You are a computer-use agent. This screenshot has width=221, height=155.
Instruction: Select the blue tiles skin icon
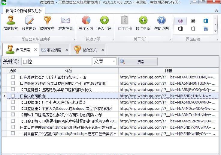click(x=206, y=29)
